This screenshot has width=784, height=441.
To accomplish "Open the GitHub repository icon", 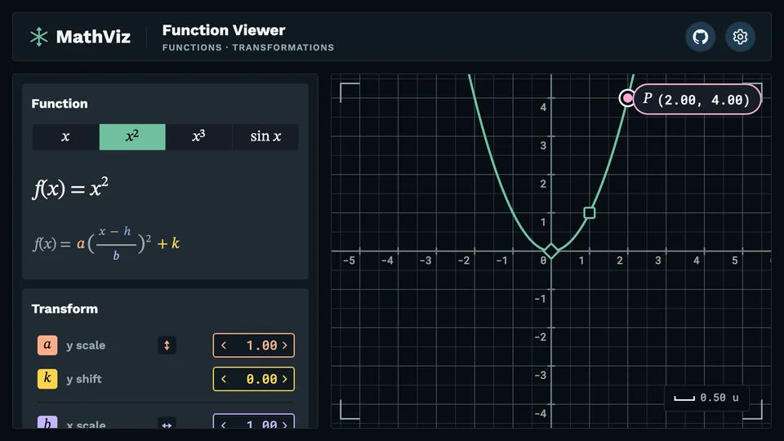I will coord(700,37).
